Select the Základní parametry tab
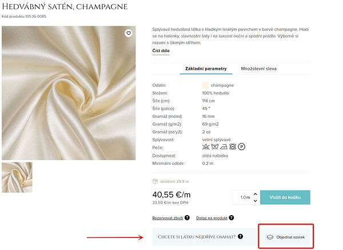343x250 pixels. 206,68
